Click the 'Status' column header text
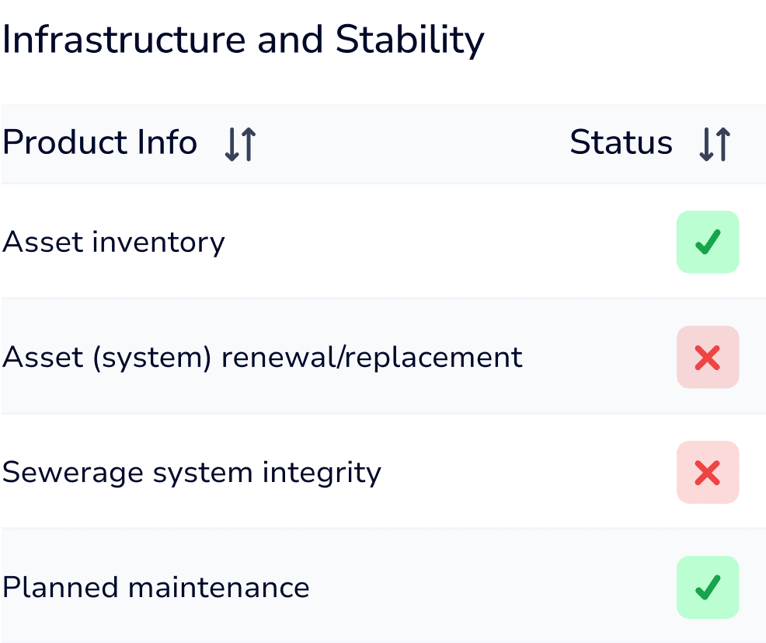 tap(621, 143)
